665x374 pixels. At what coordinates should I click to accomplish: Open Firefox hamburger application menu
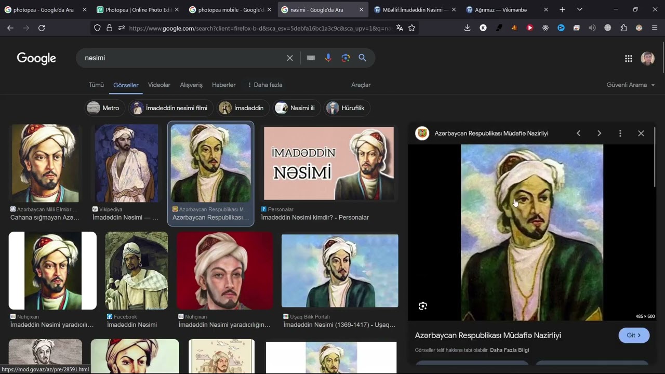655,28
